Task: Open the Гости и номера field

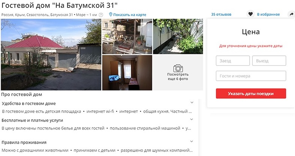Action: point(251,76)
